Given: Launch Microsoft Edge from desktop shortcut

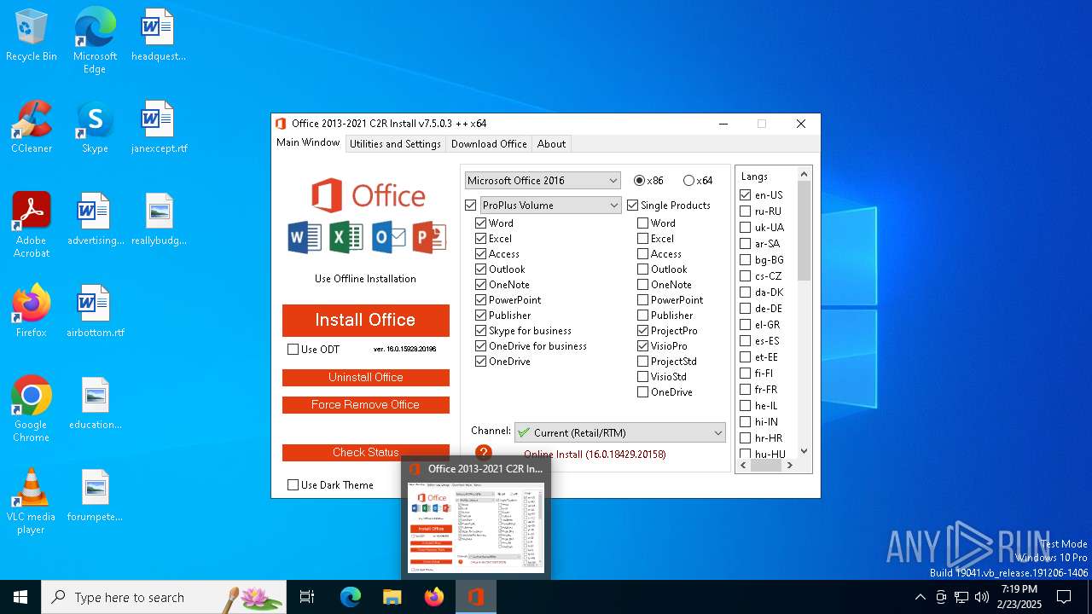Looking at the screenshot, I should click(95, 41).
